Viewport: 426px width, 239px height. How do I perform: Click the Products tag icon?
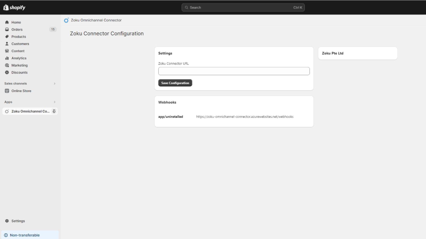(7, 37)
